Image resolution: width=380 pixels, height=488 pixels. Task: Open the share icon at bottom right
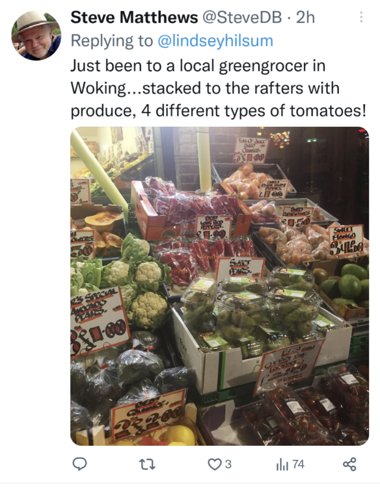pyautogui.click(x=349, y=464)
